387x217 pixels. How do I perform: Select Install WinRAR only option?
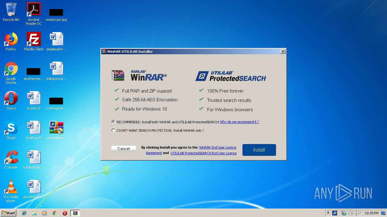tap(113, 131)
